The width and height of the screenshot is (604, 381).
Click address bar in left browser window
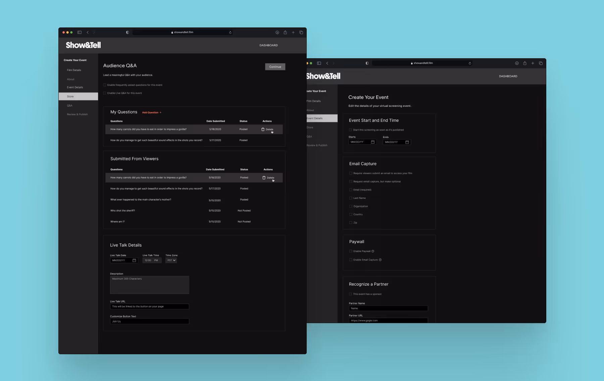[183, 32]
